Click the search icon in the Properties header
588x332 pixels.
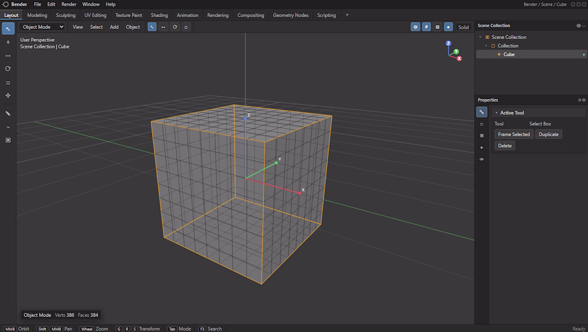pyautogui.click(x=579, y=100)
